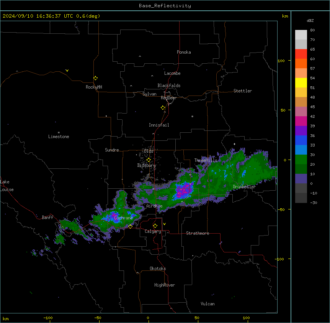Click the 80 value on the dBZ legend
330x323 pixels.
(312, 30)
